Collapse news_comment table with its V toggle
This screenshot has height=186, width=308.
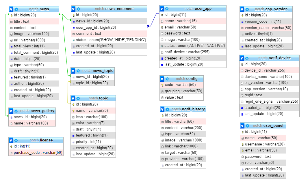(73, 9)
